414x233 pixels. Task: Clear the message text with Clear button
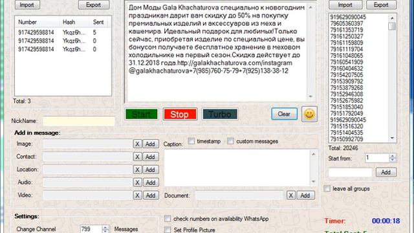(284, 114)
